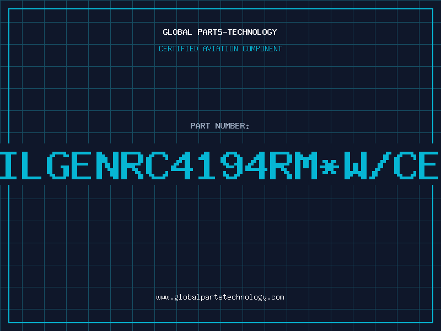Viewport: 441px width, 331px height.
Task: Click the PART NUMBER: label
Action: [x=220, y=126]
